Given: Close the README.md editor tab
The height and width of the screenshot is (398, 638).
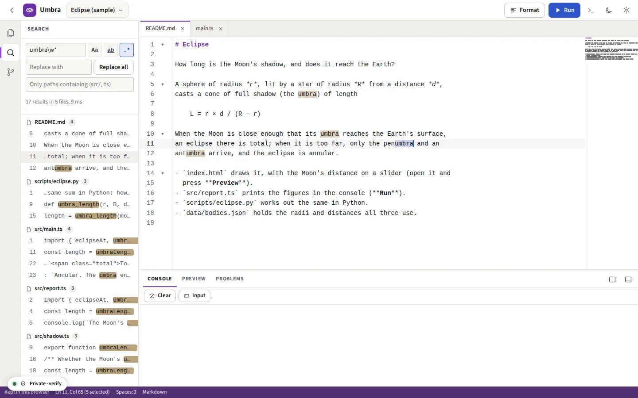Looking at the screenshot, I should [x=183, y=29].
